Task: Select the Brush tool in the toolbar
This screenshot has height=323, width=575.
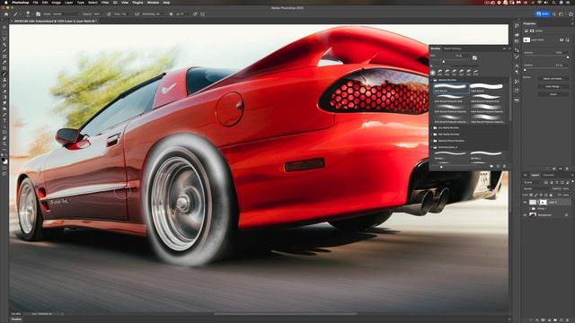Action: 4,74
